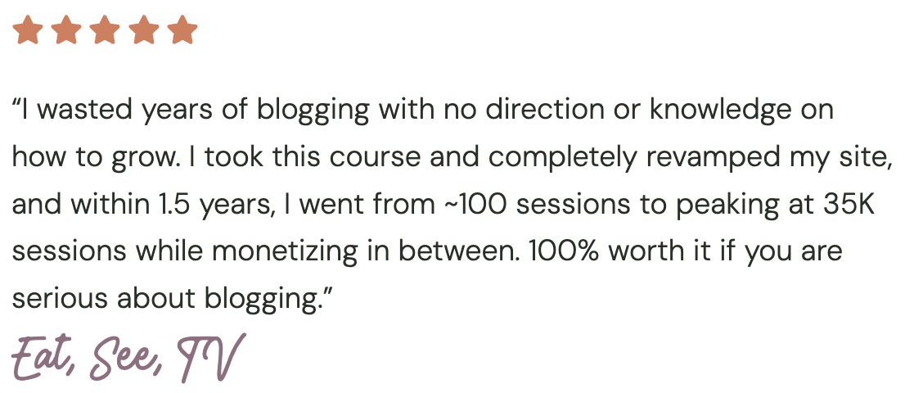Click "TV" in the cursive signature

coord(212,357)
